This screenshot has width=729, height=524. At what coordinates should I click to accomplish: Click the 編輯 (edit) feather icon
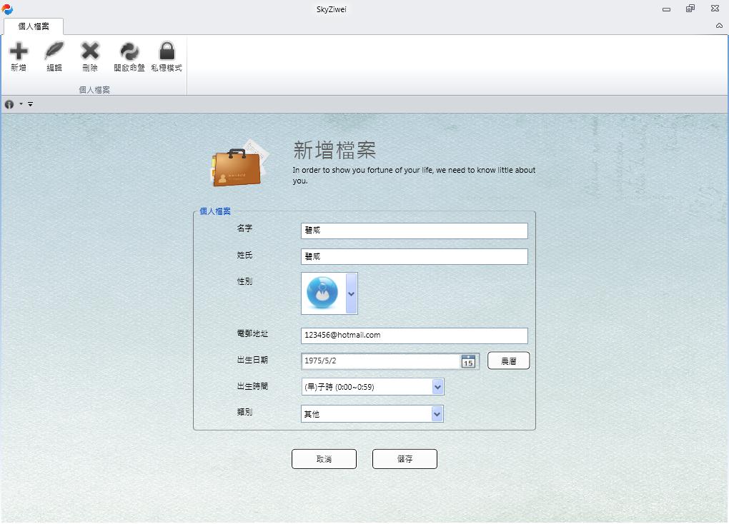pyautogui.click(x=54, y=51)
